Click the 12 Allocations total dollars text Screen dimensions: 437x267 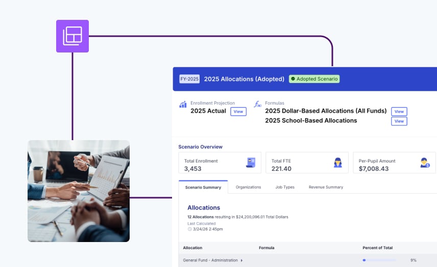tap(238, 217)
